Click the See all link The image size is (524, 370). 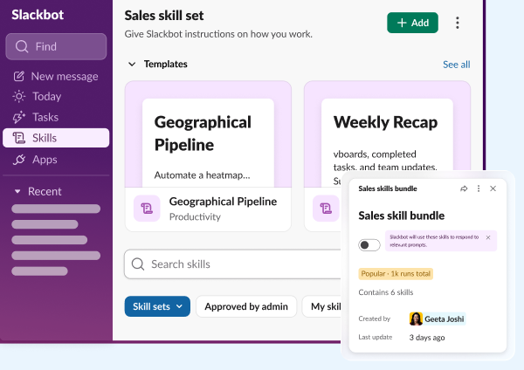pyautogui.click(x=457, y=64)
